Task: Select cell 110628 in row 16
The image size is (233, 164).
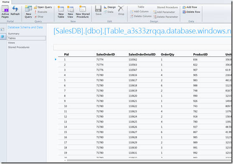Action: [133, 137]
